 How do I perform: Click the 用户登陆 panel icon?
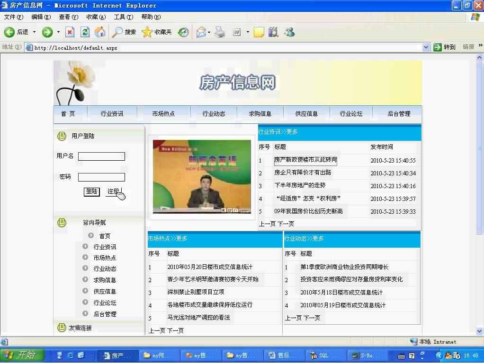(62, 136)
